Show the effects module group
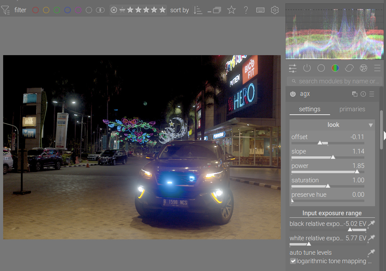Screen dimensions: 386x271 tap(363, 68)
